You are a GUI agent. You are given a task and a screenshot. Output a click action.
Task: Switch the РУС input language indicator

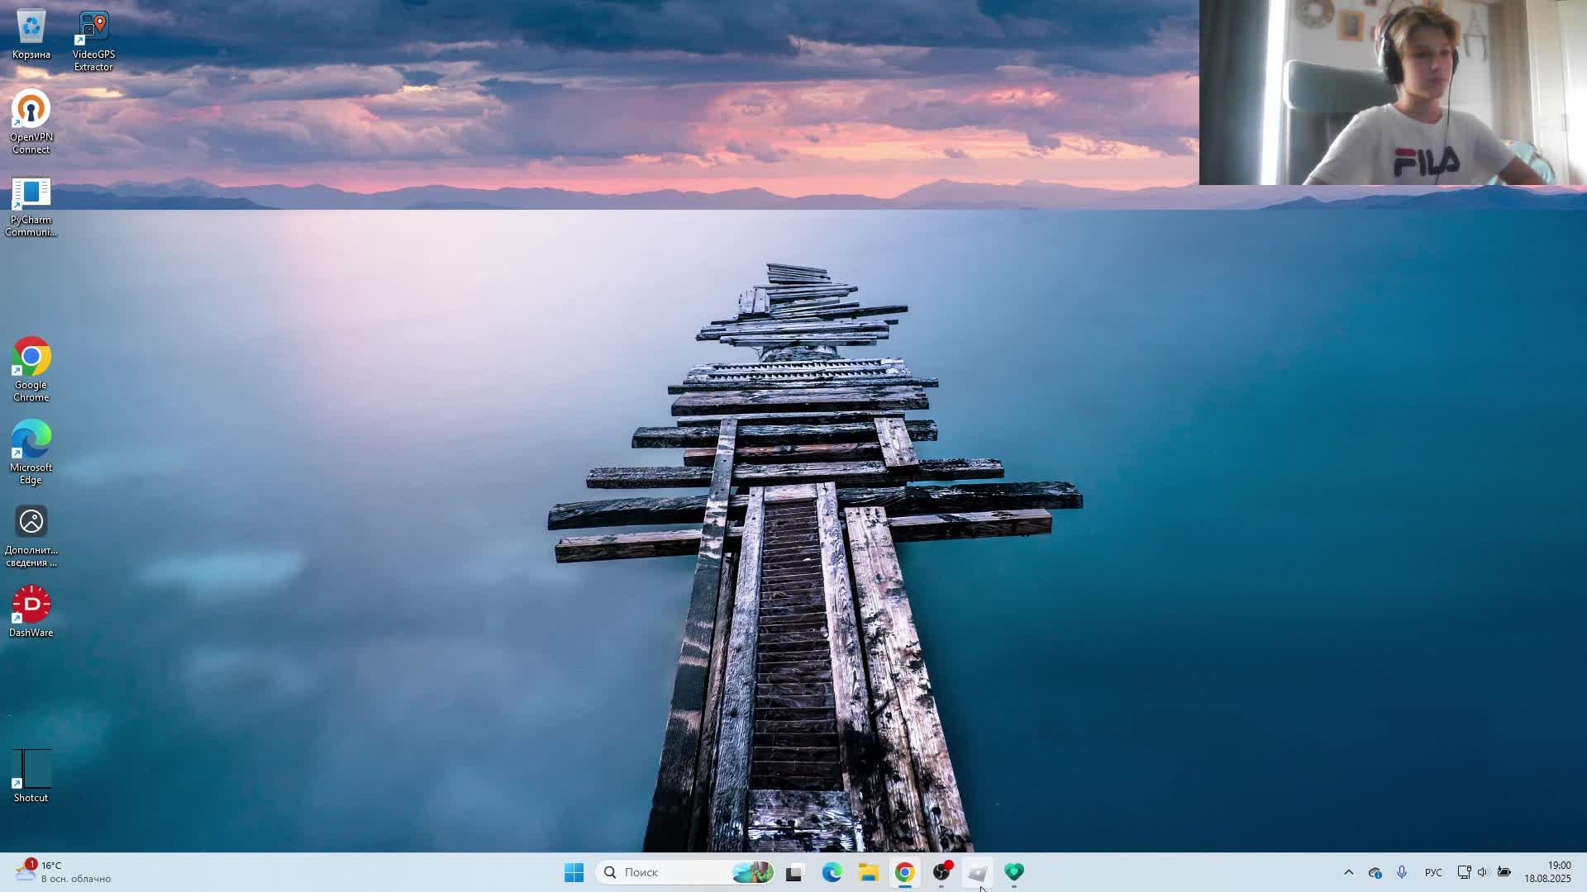1433,872
